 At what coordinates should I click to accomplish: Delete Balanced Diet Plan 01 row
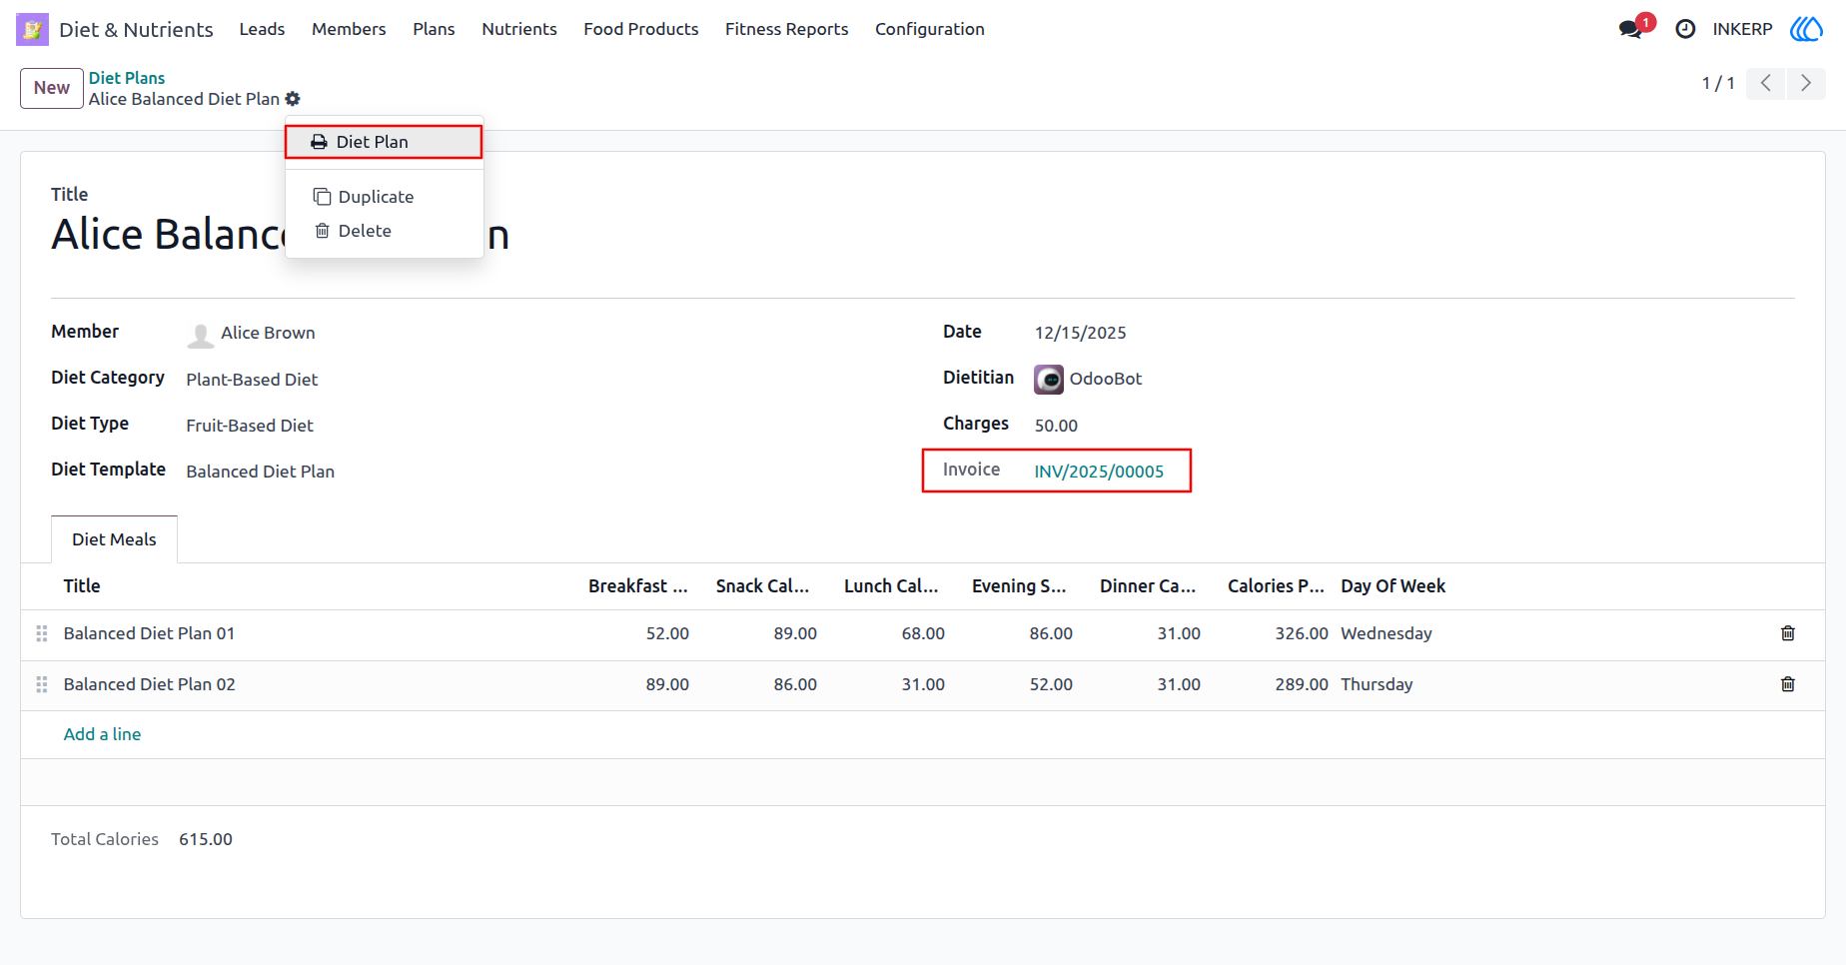coord(1788,633)
